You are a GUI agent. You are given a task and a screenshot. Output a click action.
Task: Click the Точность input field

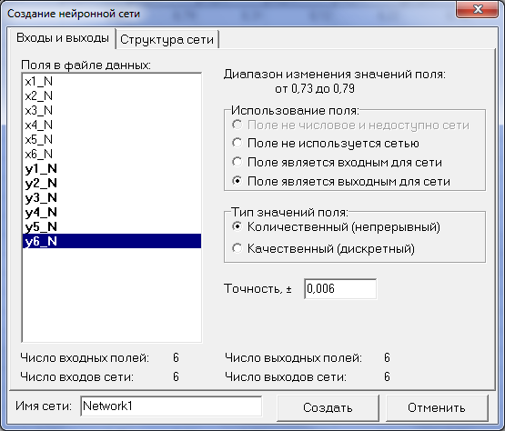click(340, 289)
